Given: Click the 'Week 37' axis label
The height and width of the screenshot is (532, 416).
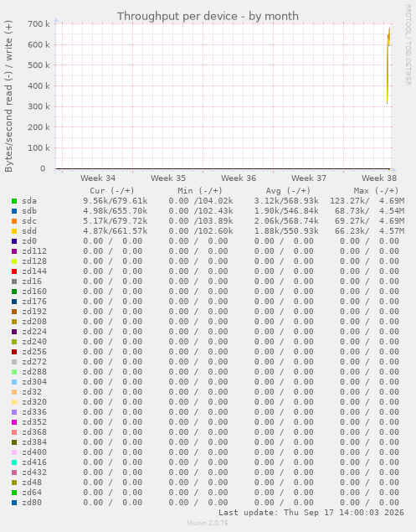Looking at the screenshot, I should point(309,178).
